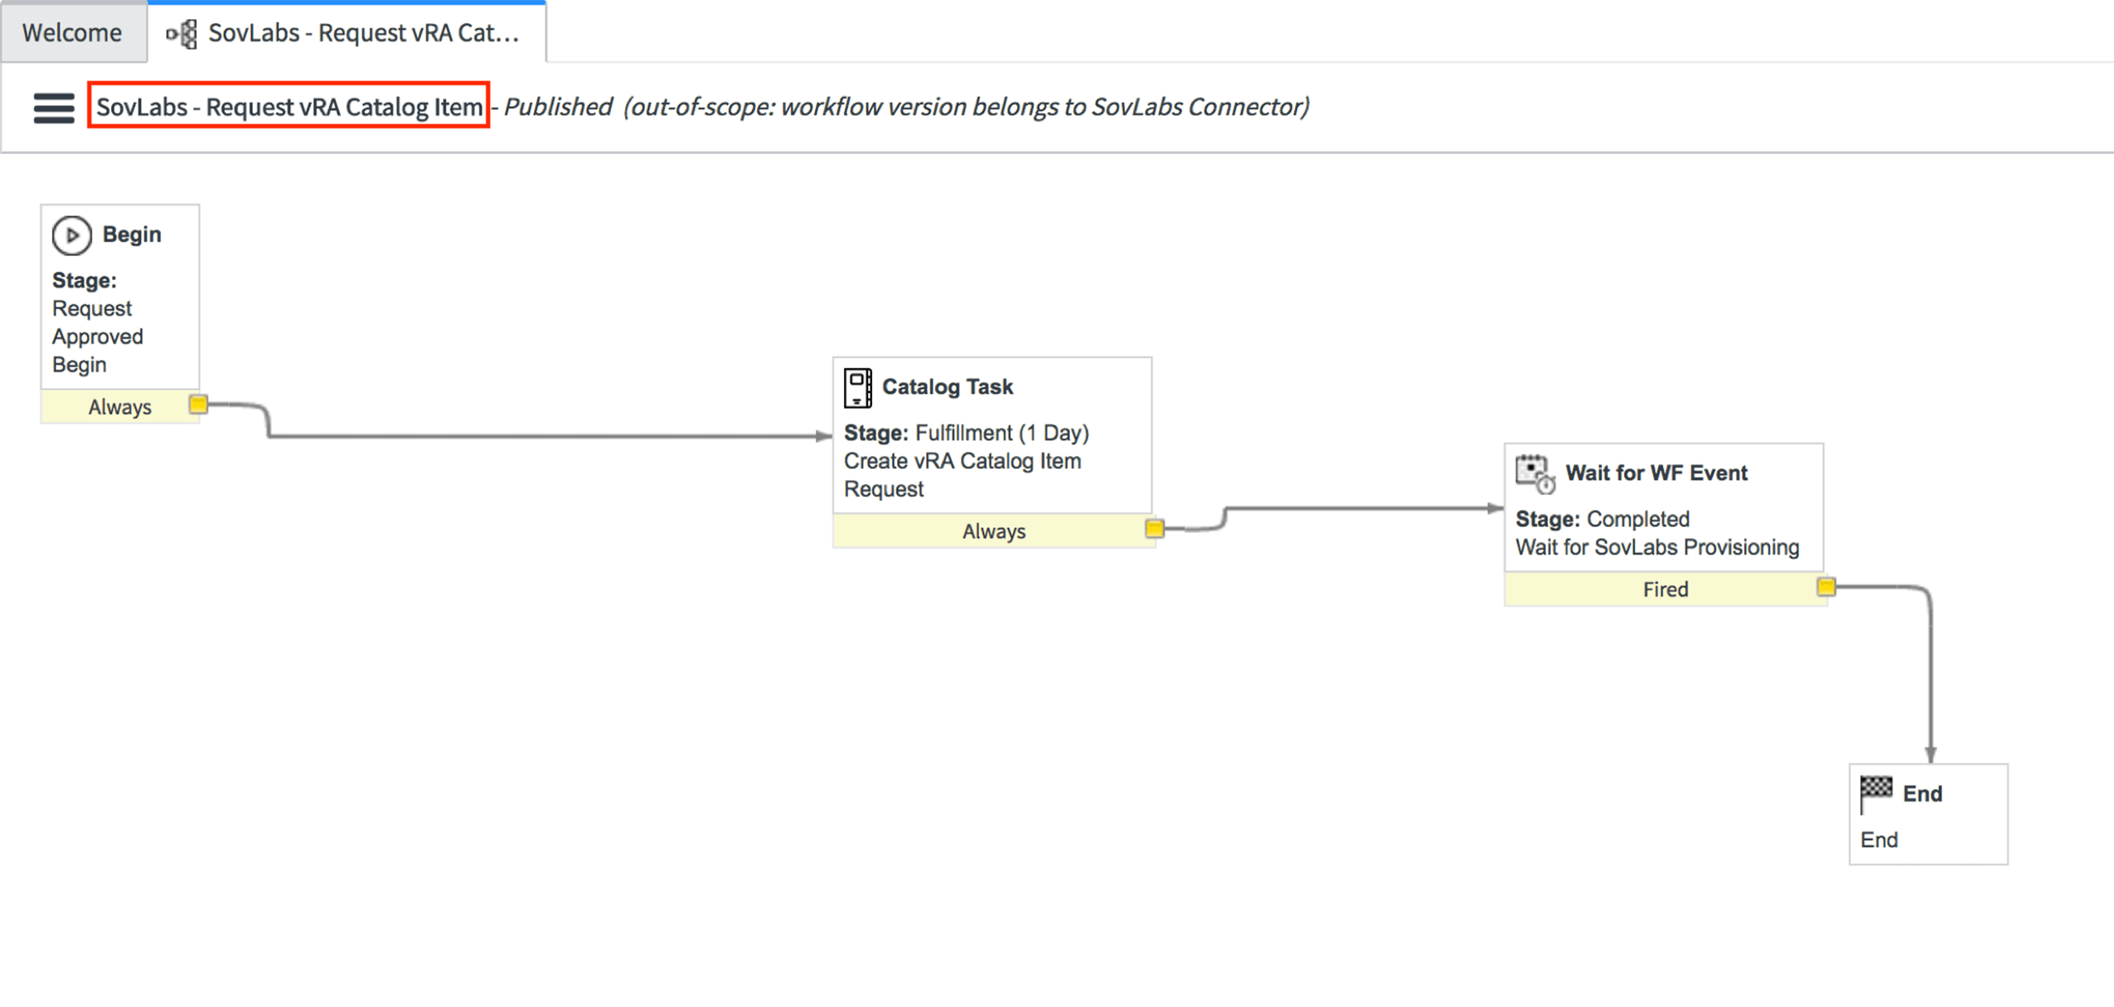The width and height of the screenshot is (2114, 1007).
Task: Select the yellow connector on Catalog Task's Always condition
Action: [x=1154, y=529]
